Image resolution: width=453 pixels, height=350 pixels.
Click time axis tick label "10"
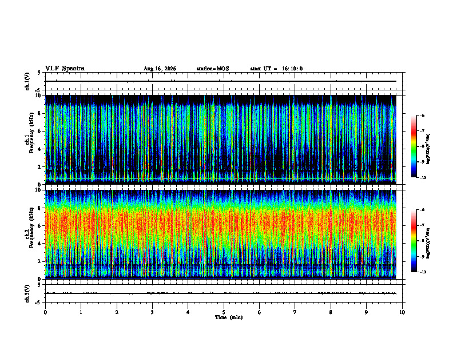coord(402,312)
